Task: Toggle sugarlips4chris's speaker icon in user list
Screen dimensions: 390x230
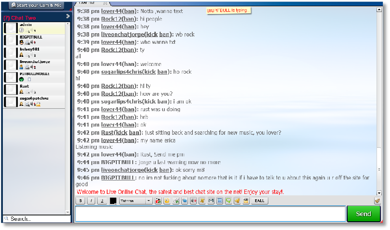Action: pos(33,104)
